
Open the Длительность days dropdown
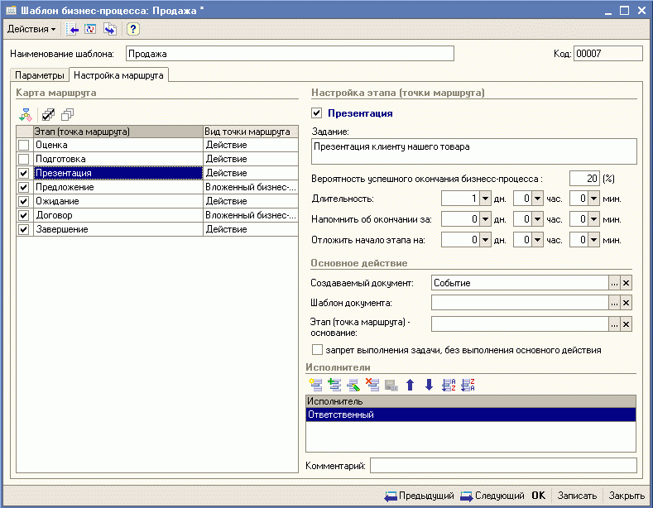[487, 199]
